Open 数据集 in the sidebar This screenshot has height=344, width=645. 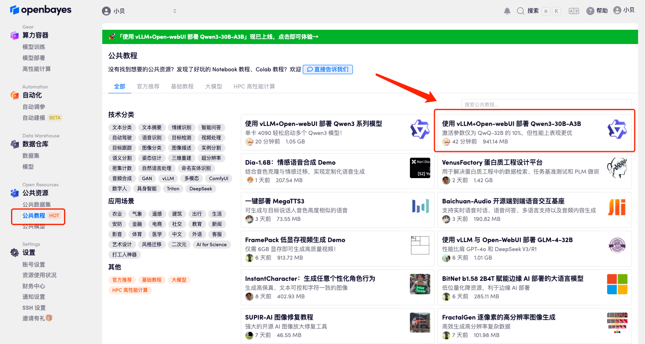[31, 156]
